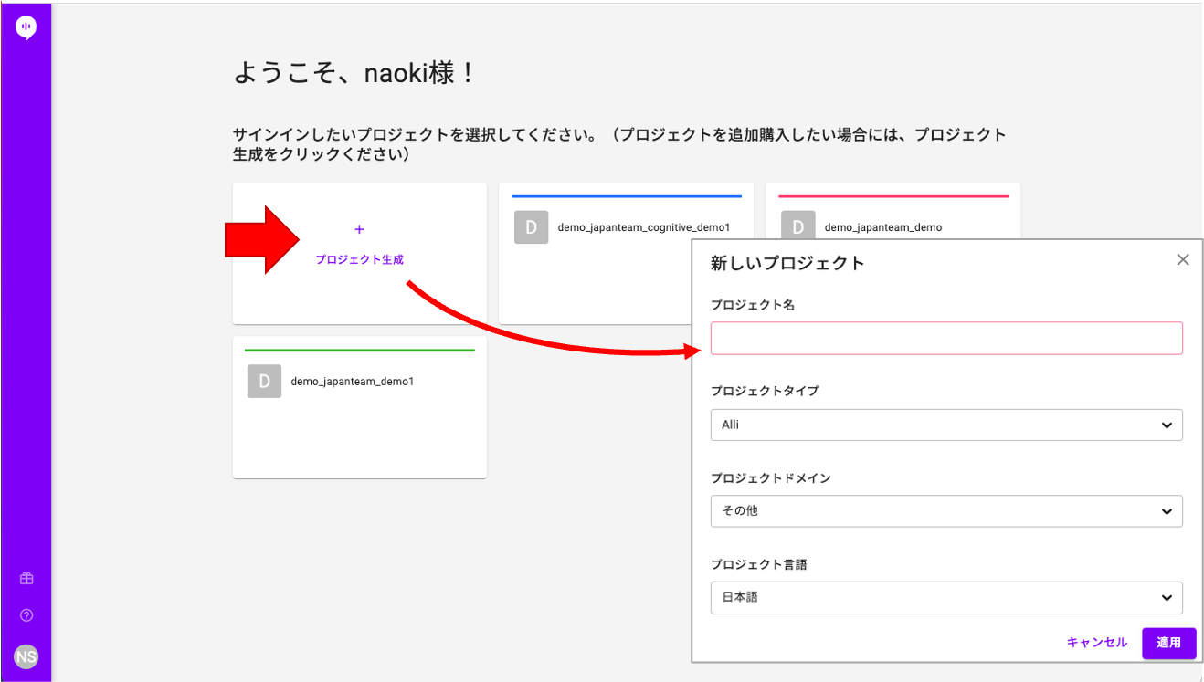
Task: Click the 新しいプロジェクト dialog title
Action: [787, 263]
